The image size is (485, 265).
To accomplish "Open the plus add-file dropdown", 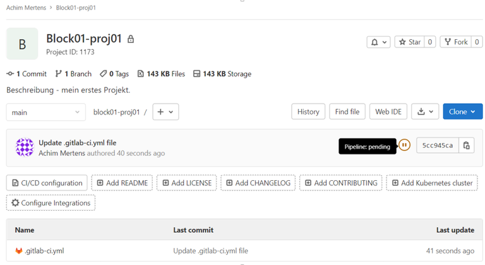I will (x=165, y=111).
